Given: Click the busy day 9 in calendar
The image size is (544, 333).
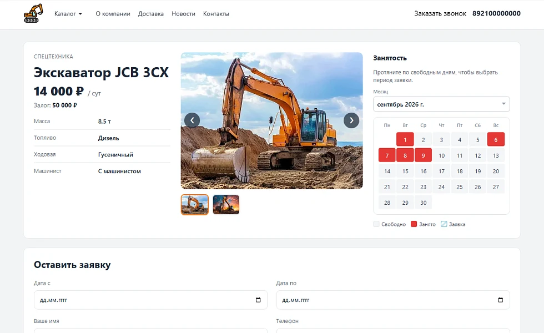Looking at the screenshot, I should pos(423,155).
